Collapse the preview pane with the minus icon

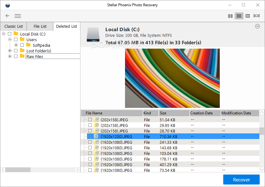pos(258,26)
